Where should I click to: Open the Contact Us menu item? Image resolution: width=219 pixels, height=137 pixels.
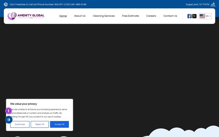pyautogui.click(x=170, y=16)
